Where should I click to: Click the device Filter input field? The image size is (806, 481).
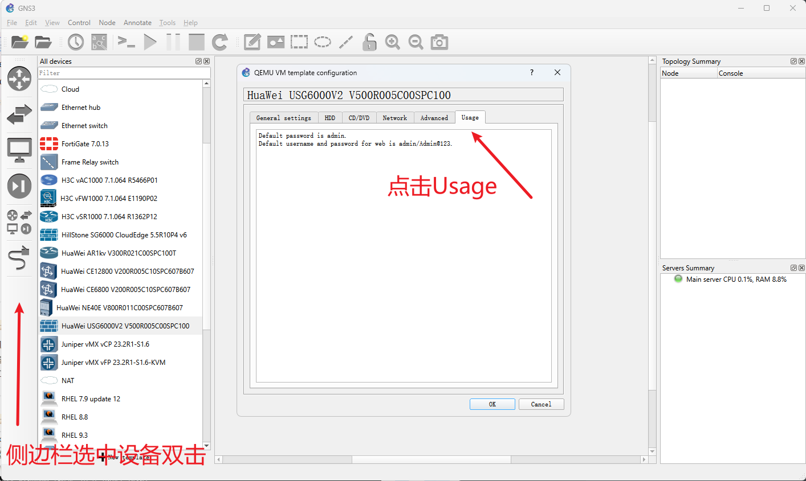123,73
